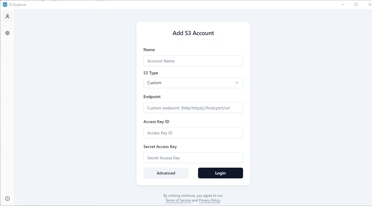The width and height of the screenshot is (372, 206).
Task: Maximize the S3 Explorer window
Action: coord(356,4)
